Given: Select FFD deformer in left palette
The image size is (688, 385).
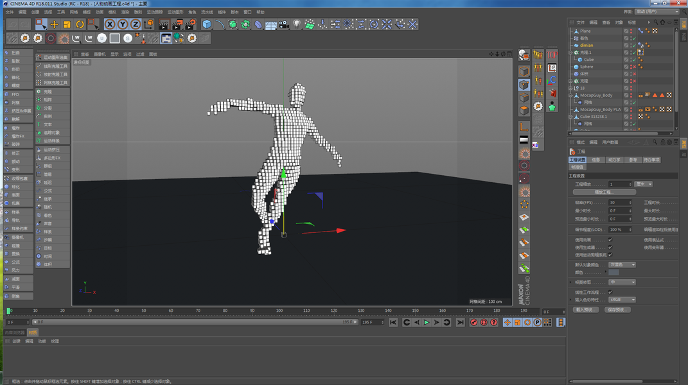Looking at the screenshot, I should (15, 94).
